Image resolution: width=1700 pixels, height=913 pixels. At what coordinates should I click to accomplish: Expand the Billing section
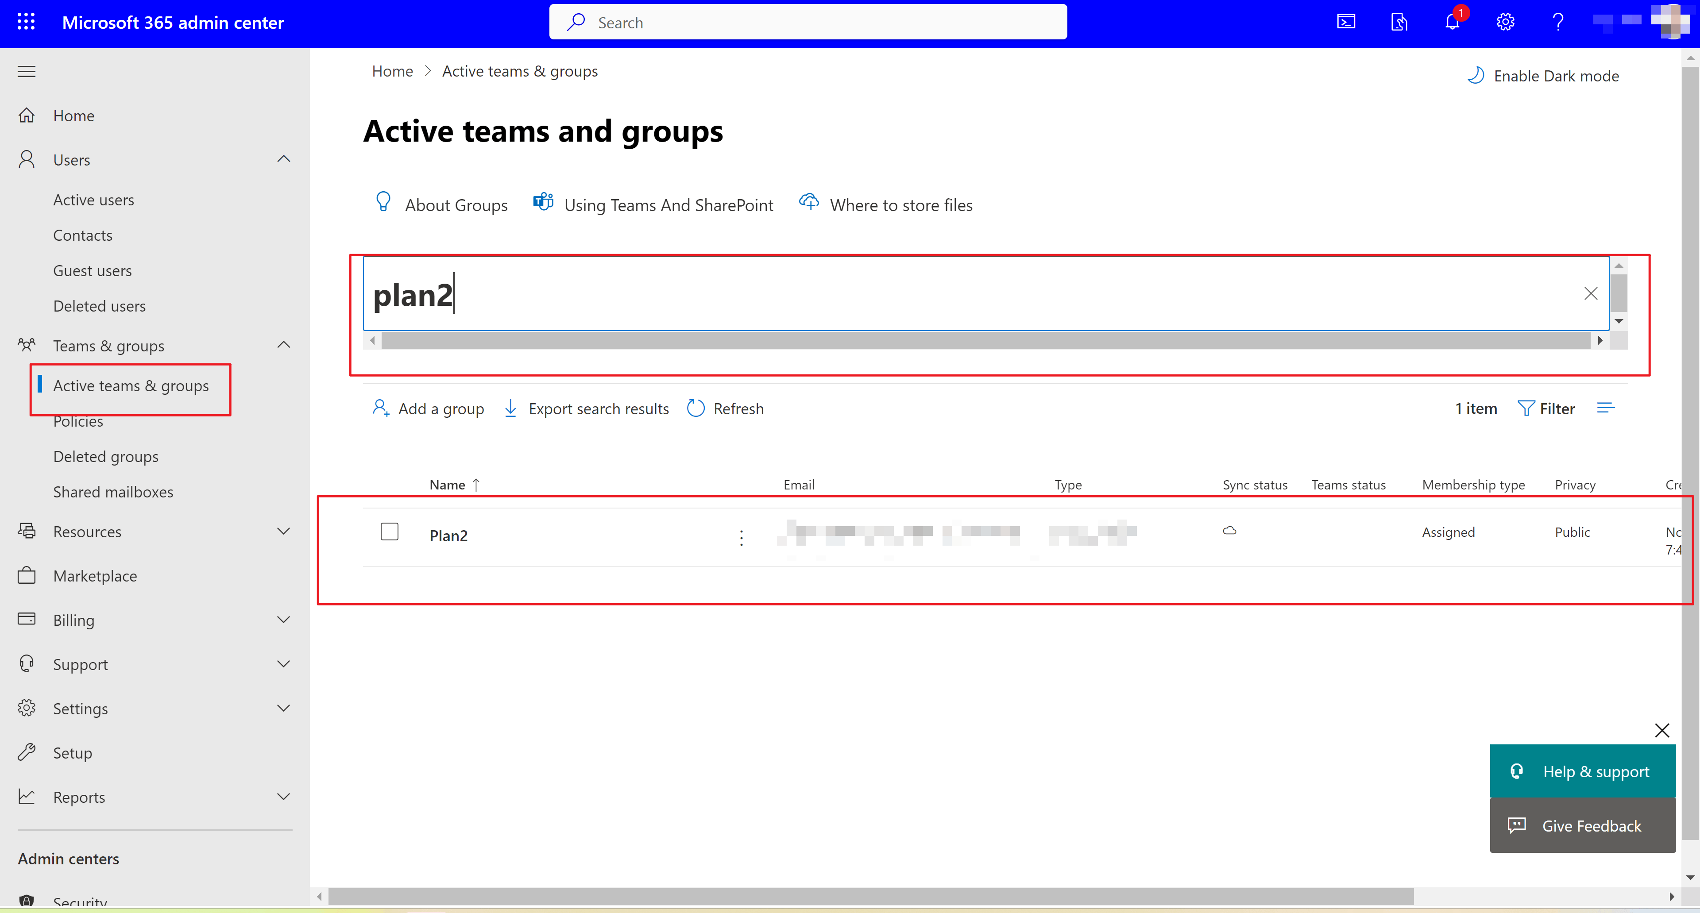[x=284, y=620]
